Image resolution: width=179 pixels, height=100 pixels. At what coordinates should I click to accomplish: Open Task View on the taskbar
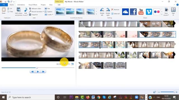[65, 97]
